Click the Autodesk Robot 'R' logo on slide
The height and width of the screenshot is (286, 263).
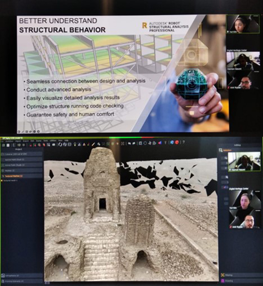[x=144, y=25]
